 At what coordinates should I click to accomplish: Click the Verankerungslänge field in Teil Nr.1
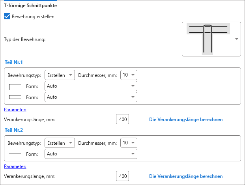point(122,120)
